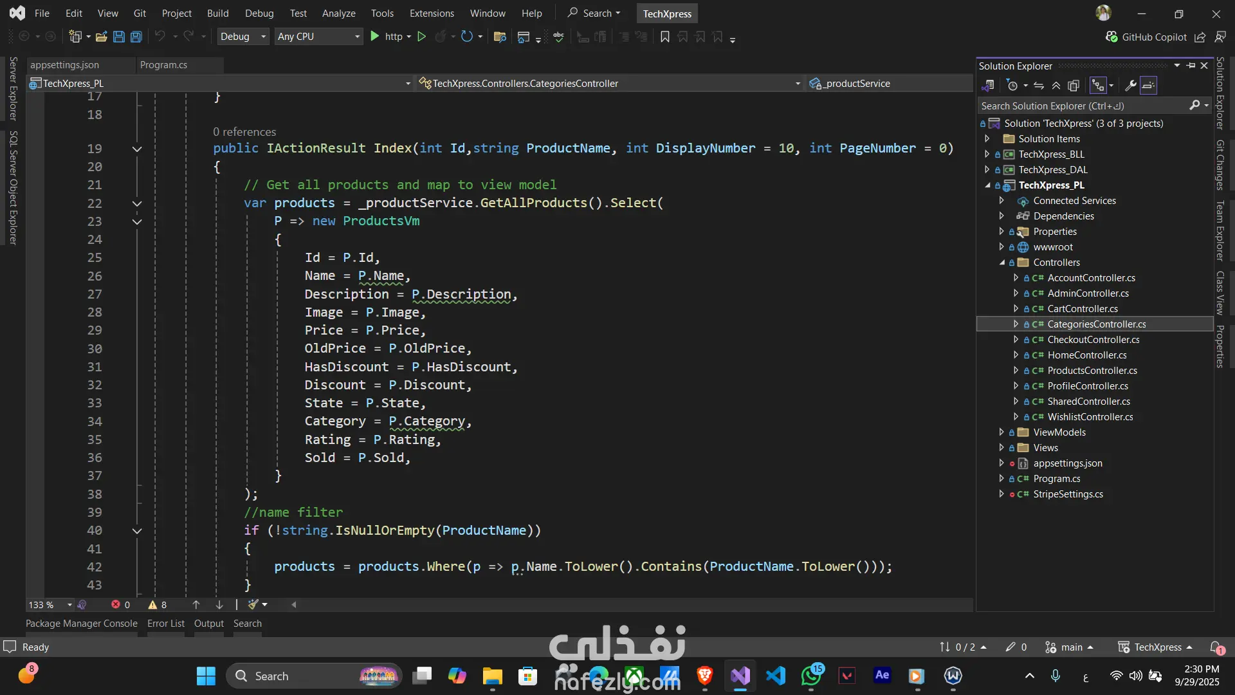Click the Hot Reload restart icon

tap(467, 37)
